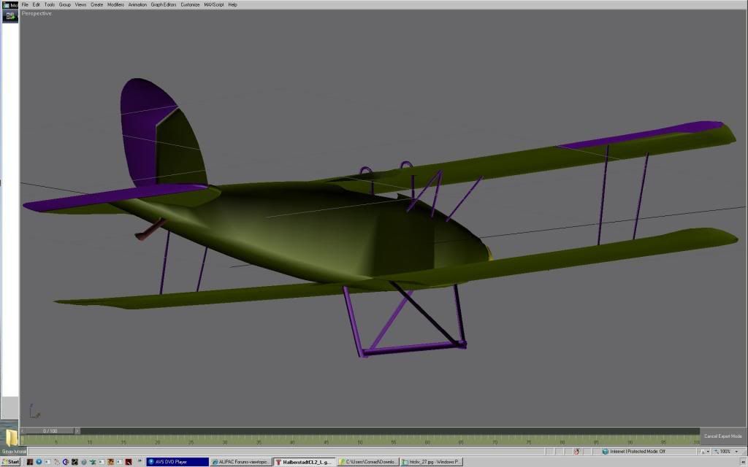Click frame 50 on the timeline ruler

click(x=360, y=441)
